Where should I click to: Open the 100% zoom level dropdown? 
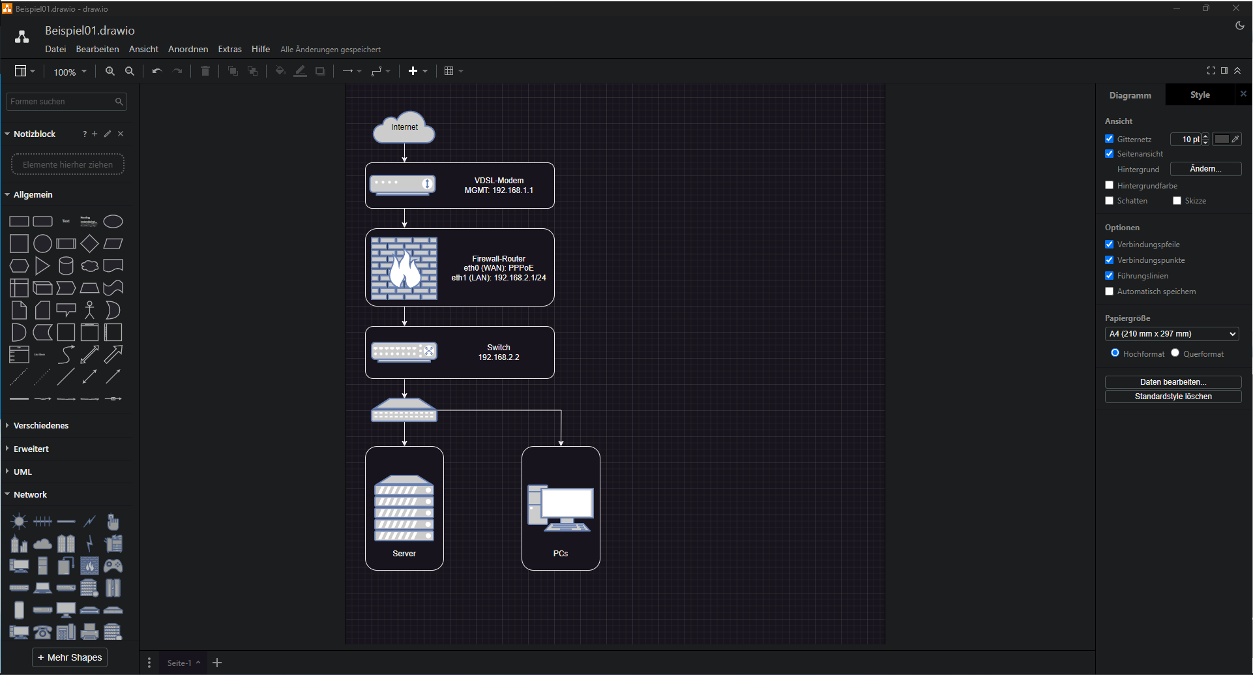point(70,72)
